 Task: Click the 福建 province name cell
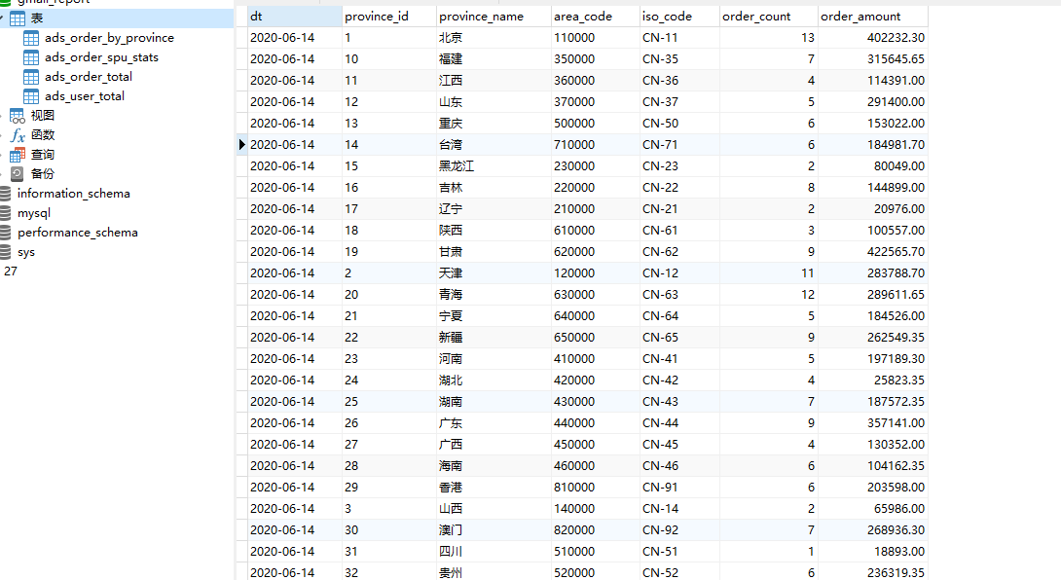click(x=494, y=59)
